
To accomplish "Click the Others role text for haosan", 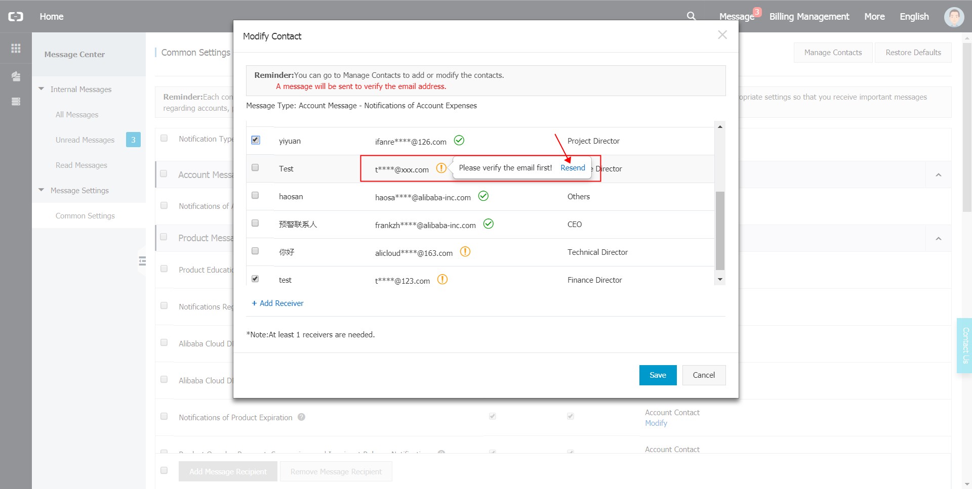I will click(579, 197).
